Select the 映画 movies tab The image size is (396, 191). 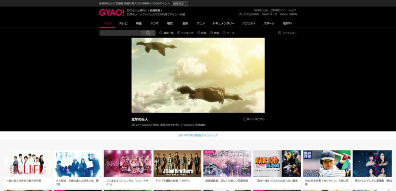pyautogui.click(x=139, y=23)
